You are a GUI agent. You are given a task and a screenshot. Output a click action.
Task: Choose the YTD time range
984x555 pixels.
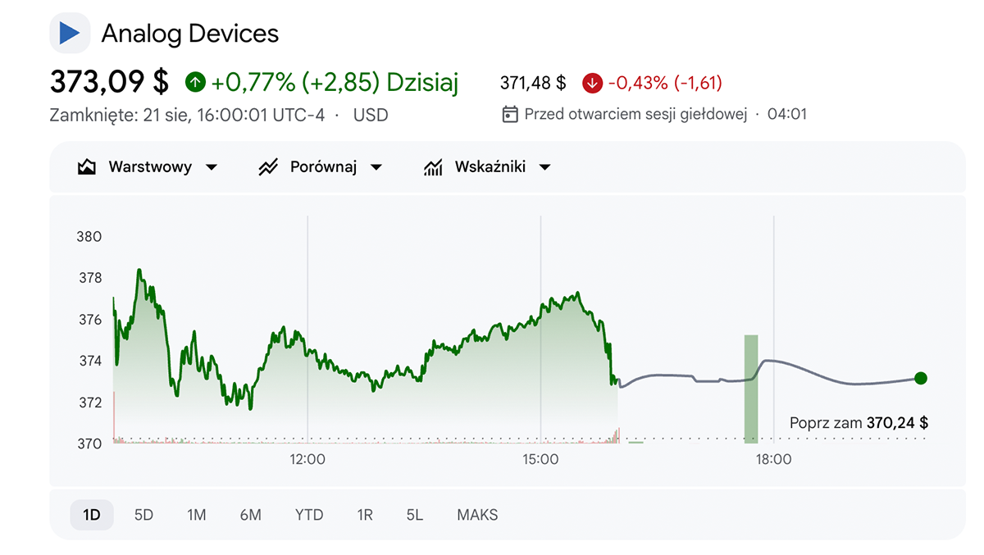tap(309, 515)
